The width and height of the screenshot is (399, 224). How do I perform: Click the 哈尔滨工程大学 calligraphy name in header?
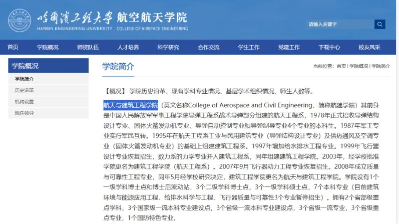[75, 18]
